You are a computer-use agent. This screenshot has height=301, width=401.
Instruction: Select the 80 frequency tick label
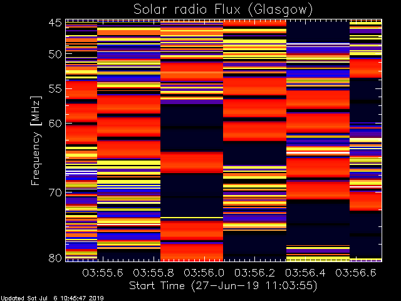tap(55, 258)
